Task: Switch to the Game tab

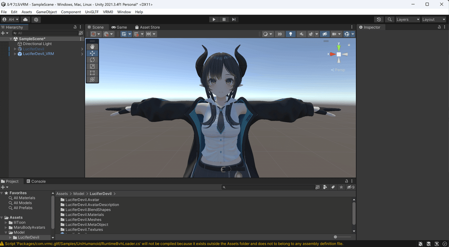Action: pos(119,27)
